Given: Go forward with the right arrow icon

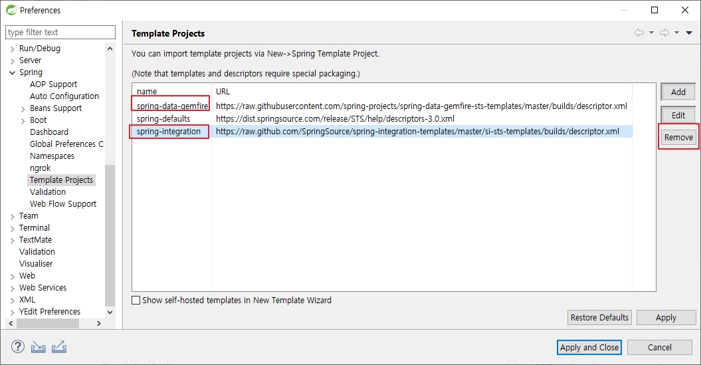Looking at the screenshot, I should (x=664, y=33).
